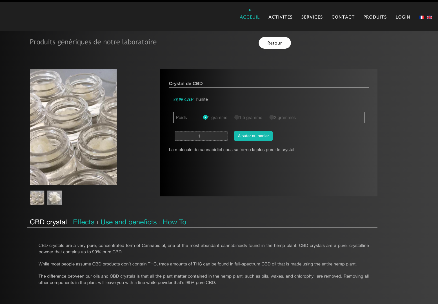Select the white crystal thumbnail image

[54, 198]
